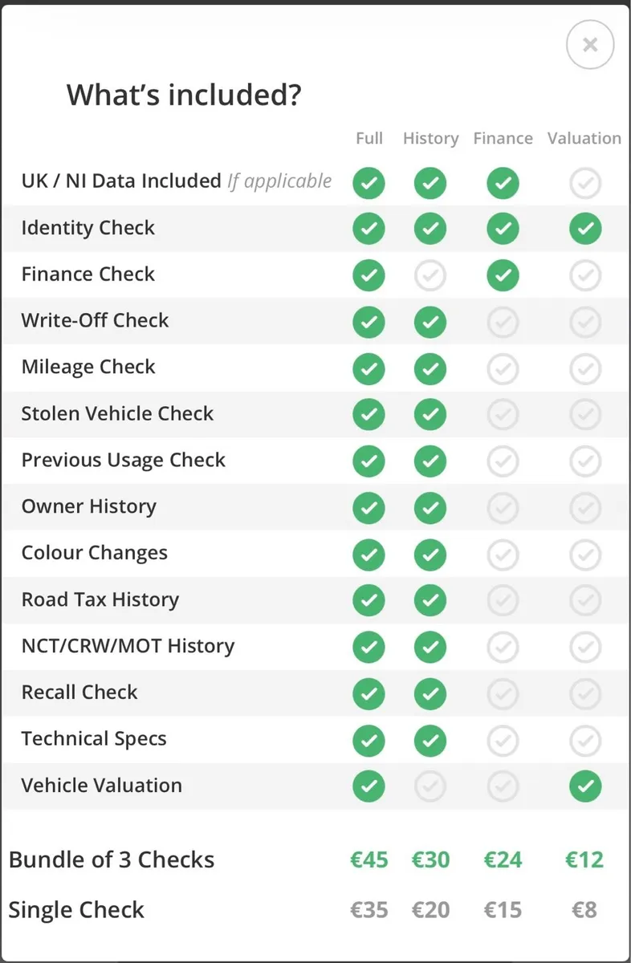631x963 pixels.
Task: Toggle the empty Finance Check circle under History
Action: [430, 275]
